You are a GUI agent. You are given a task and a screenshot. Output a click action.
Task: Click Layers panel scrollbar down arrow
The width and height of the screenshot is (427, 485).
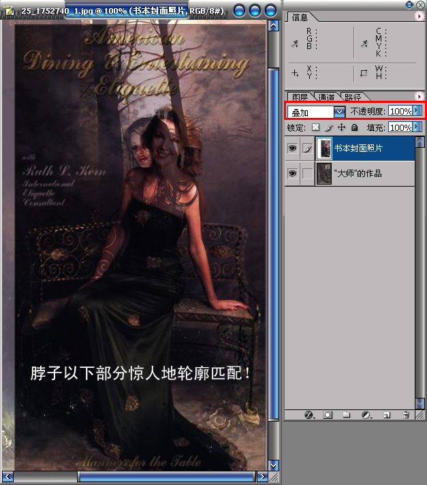point(420,403)
